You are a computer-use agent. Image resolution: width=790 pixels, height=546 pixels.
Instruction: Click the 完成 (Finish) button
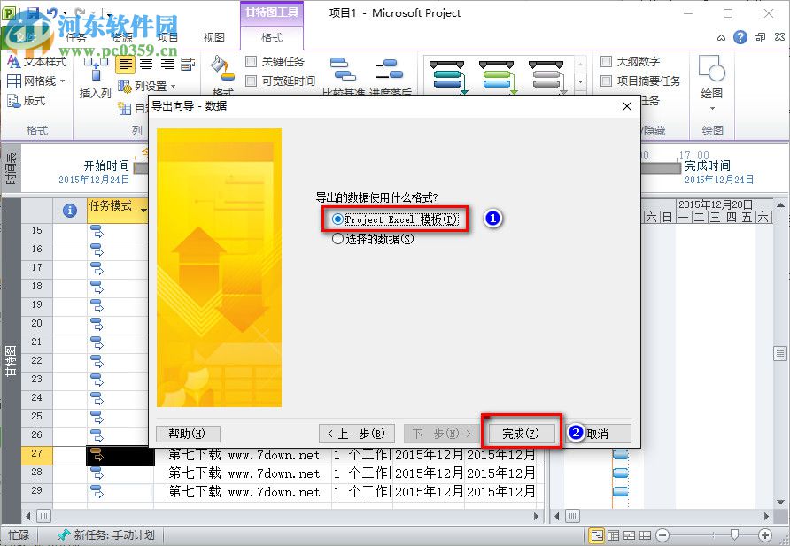coord(519,433)
